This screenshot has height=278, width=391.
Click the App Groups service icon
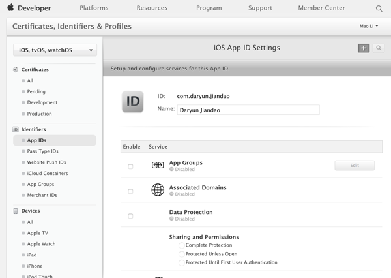tap(158, 166)
